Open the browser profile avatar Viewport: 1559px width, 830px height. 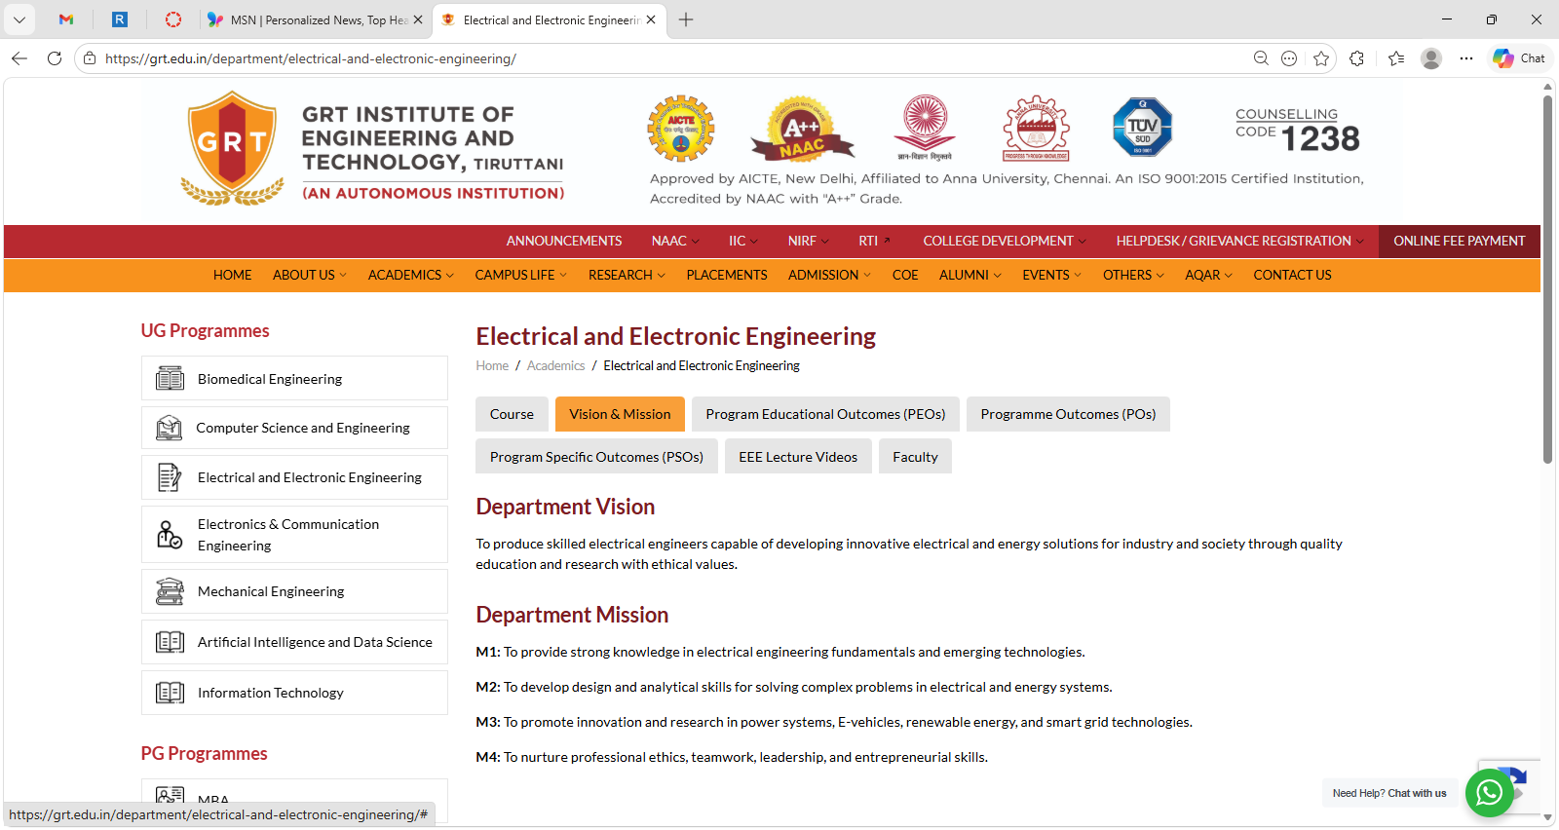(x=1430, y=58)
